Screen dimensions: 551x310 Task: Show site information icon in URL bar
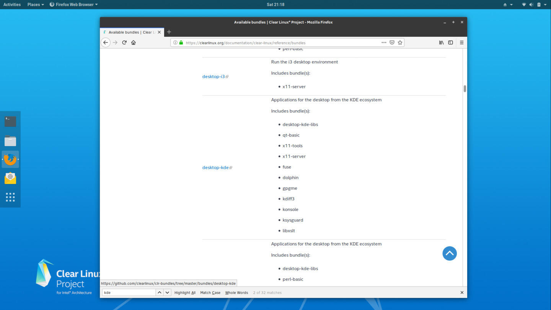pos(175,42)
